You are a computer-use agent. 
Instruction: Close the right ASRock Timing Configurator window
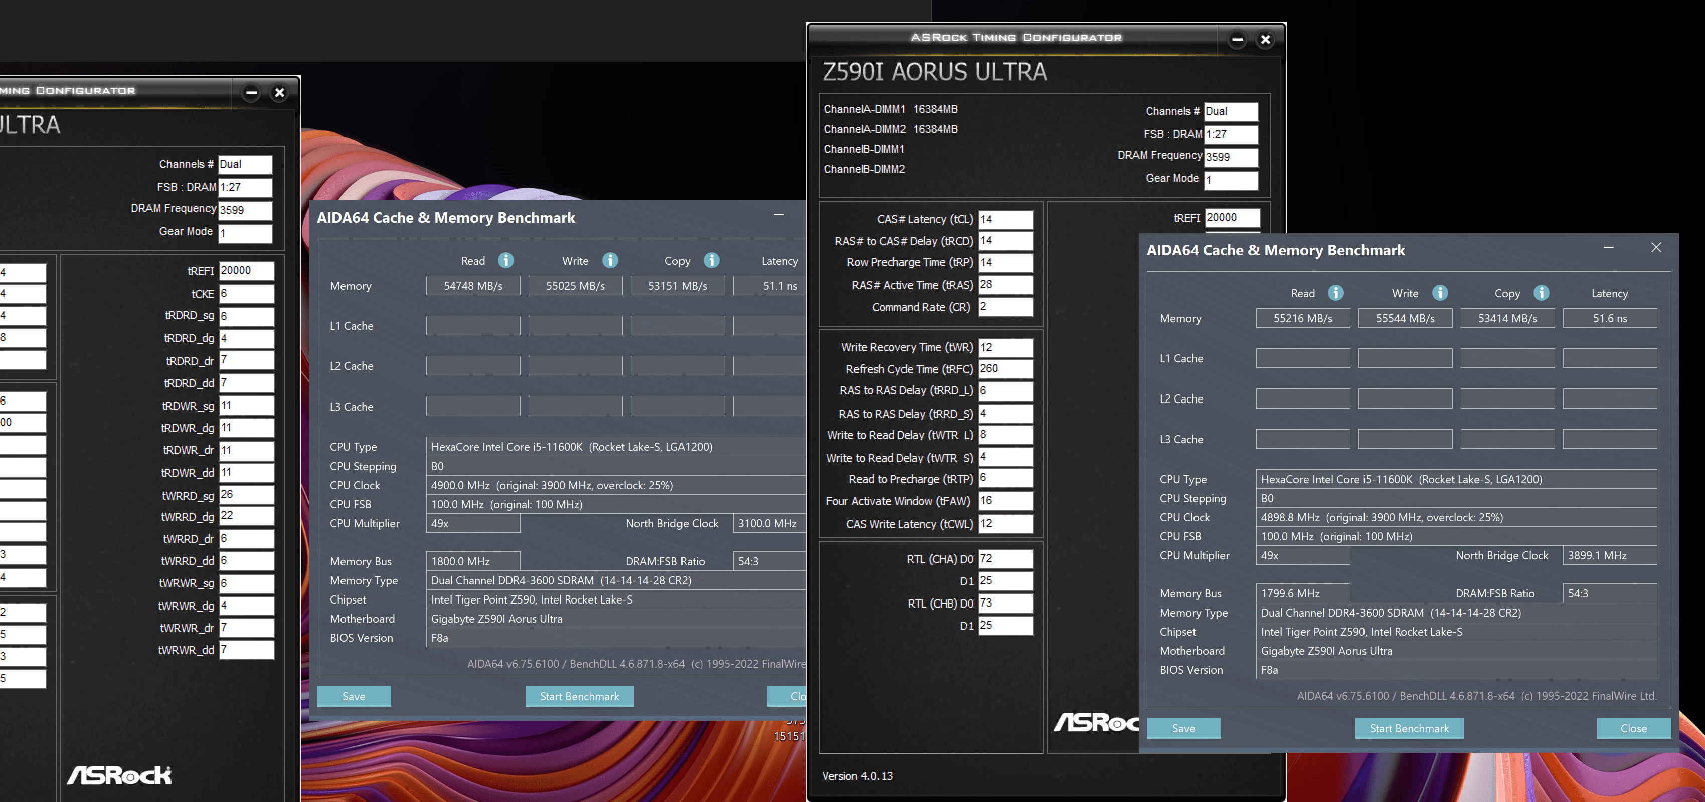pyautogui.click(x=1266, y=39)
